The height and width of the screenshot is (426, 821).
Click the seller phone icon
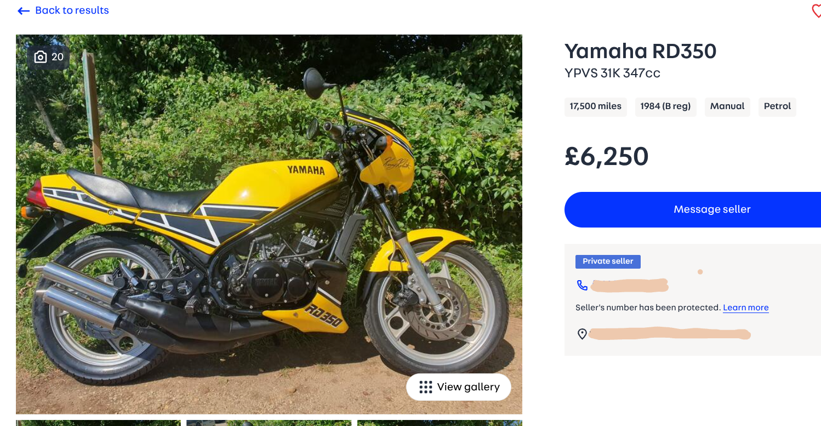pos(582,285)
